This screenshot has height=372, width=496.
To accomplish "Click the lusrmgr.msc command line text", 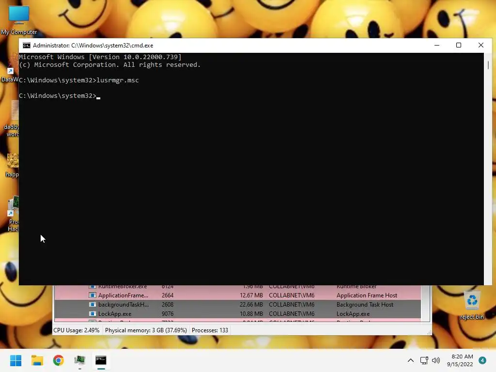I will 117,80.
